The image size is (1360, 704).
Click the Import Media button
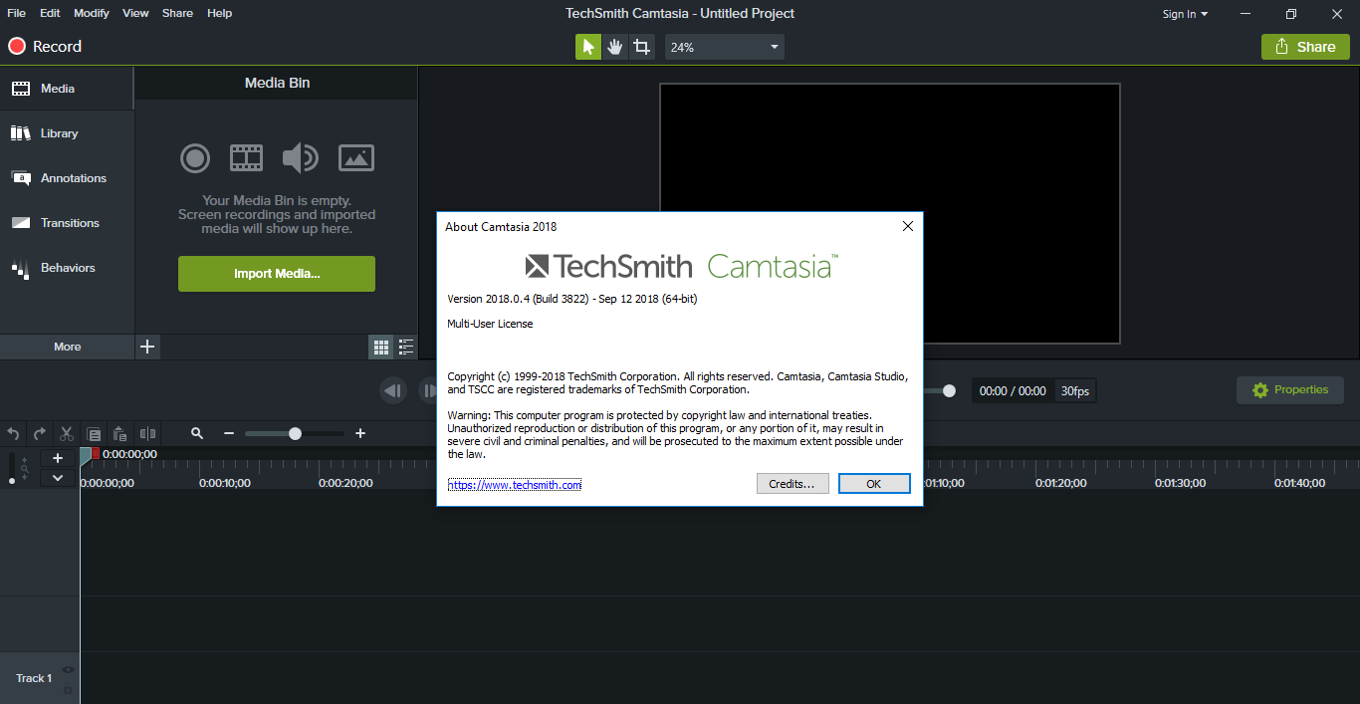(x=277, y=274)
